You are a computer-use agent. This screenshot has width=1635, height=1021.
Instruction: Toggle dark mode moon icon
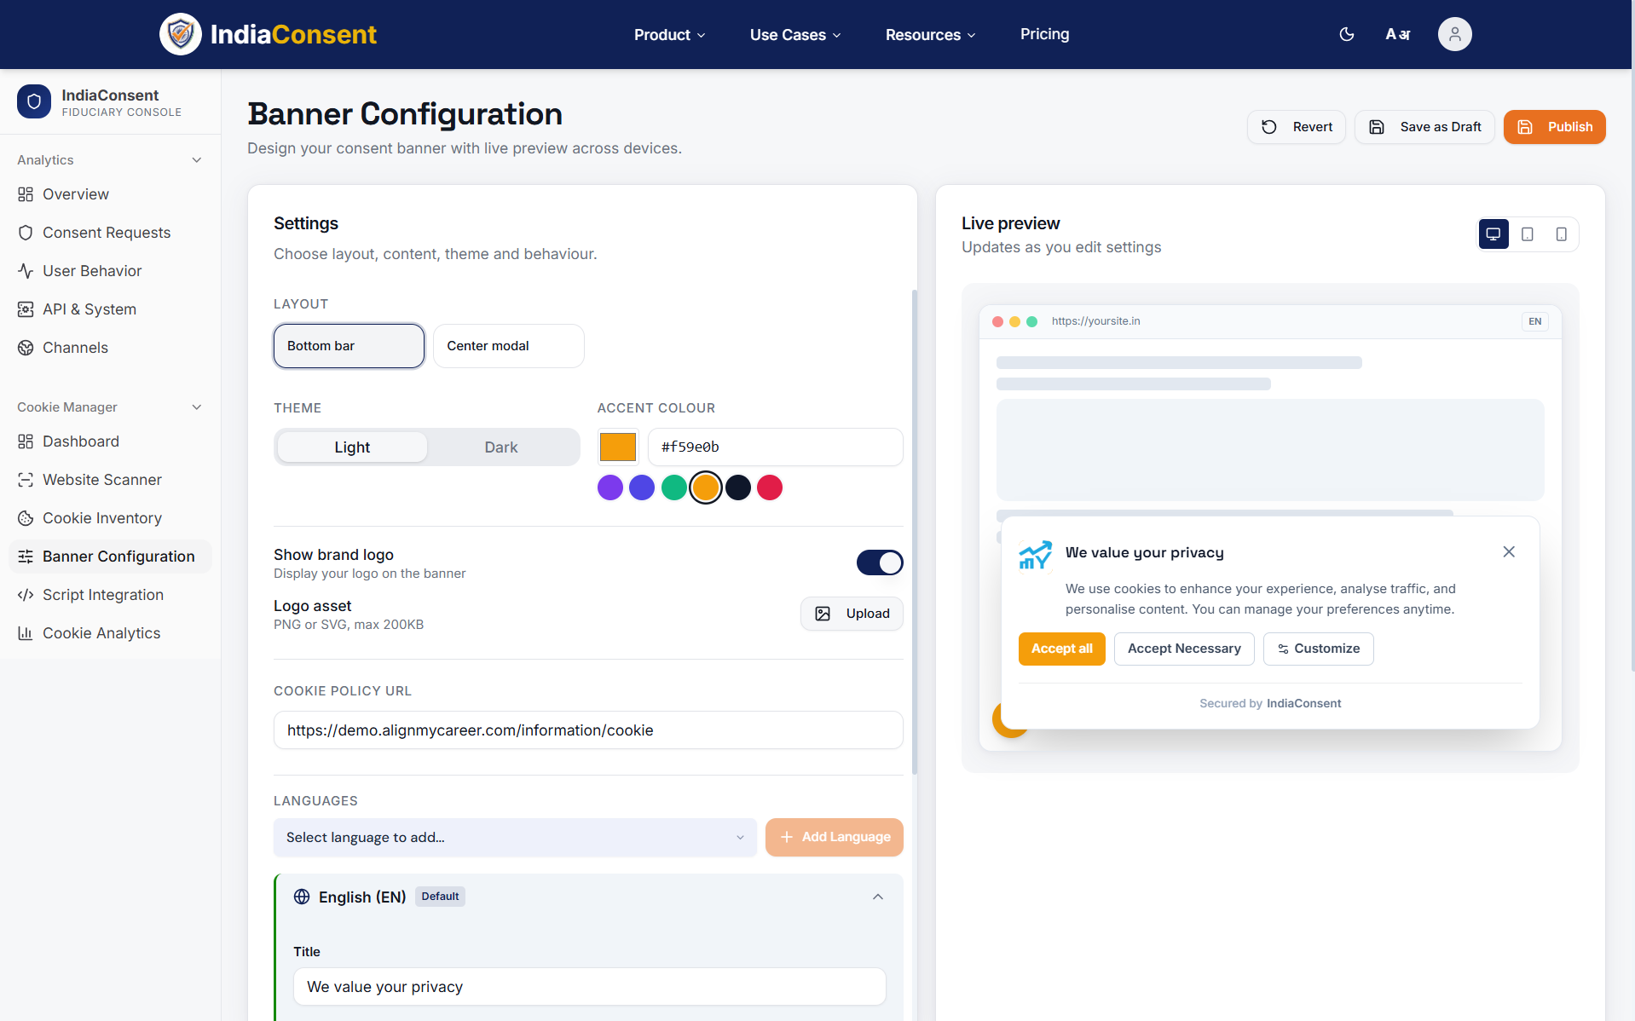pyautogui.click(x=1347, y=34)
